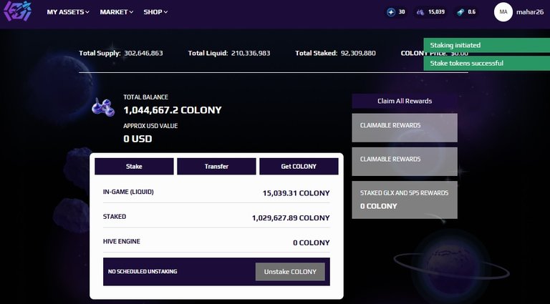This screenshot has height=304, width=550.
Task: Click the Unstake COLONY button
Action: pos(290,272)
